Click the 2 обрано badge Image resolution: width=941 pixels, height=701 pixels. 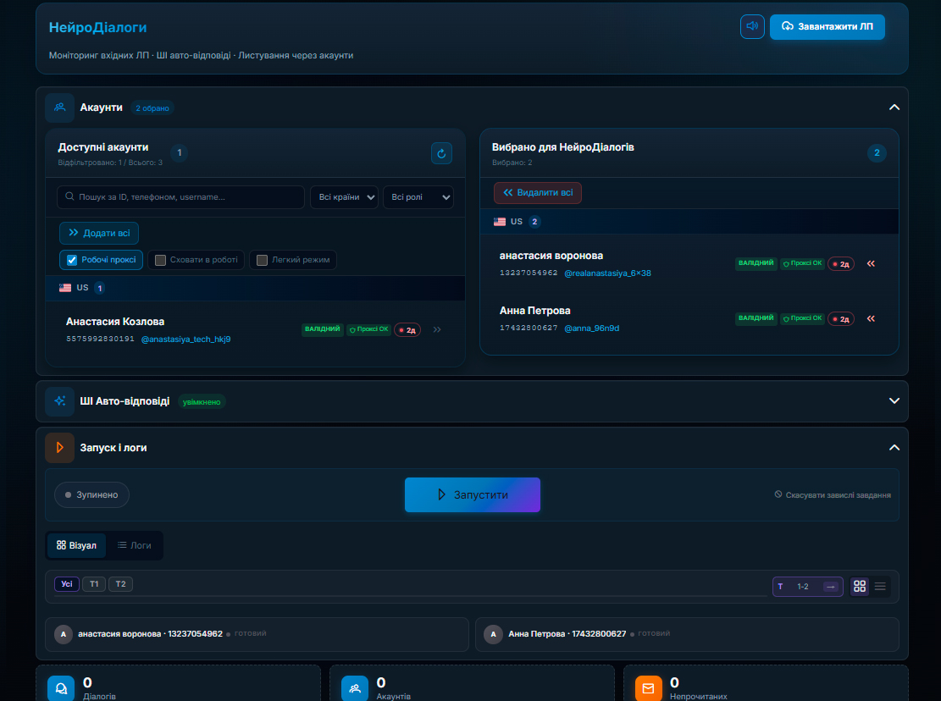pyautogui.click(x=152, y=108)
